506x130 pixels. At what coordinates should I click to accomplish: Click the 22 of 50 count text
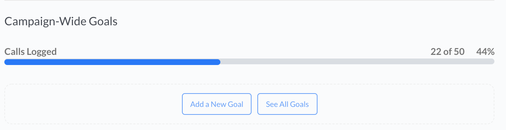click(448, 52)
